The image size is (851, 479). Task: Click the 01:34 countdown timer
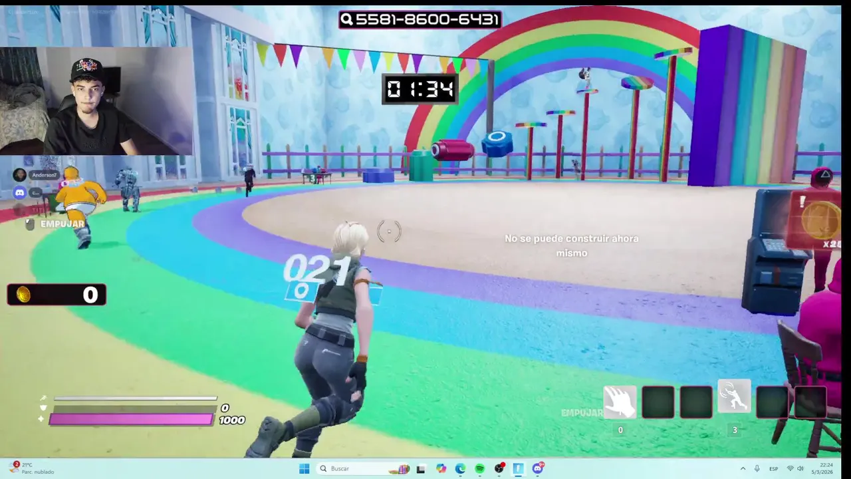(420, 89)
